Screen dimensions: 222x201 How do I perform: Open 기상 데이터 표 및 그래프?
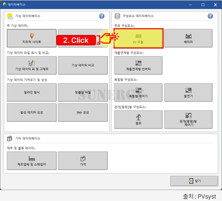32,65
